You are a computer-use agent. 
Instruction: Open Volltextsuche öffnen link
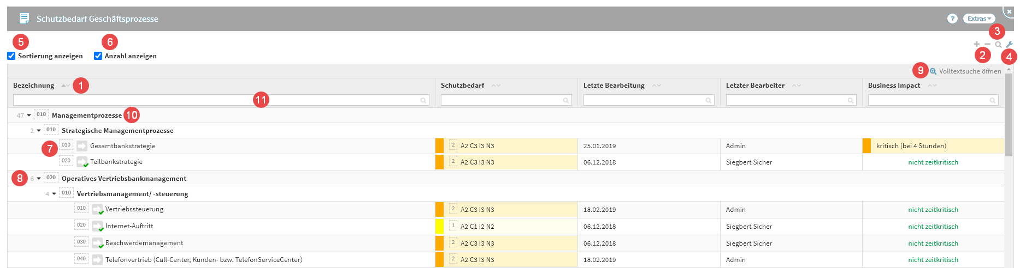[970, 71]
